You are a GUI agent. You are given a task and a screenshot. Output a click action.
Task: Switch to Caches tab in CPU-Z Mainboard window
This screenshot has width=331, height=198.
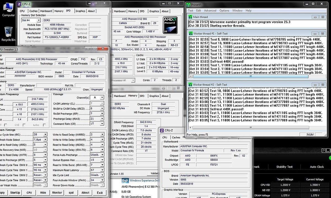(176, 137)
